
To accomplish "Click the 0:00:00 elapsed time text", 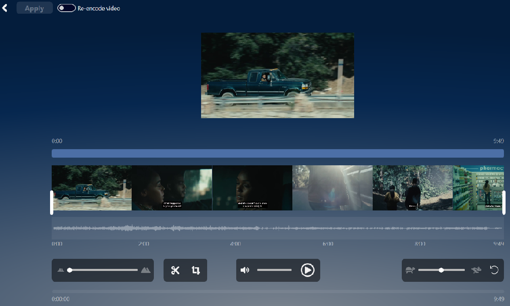I will tap(61, 300).
